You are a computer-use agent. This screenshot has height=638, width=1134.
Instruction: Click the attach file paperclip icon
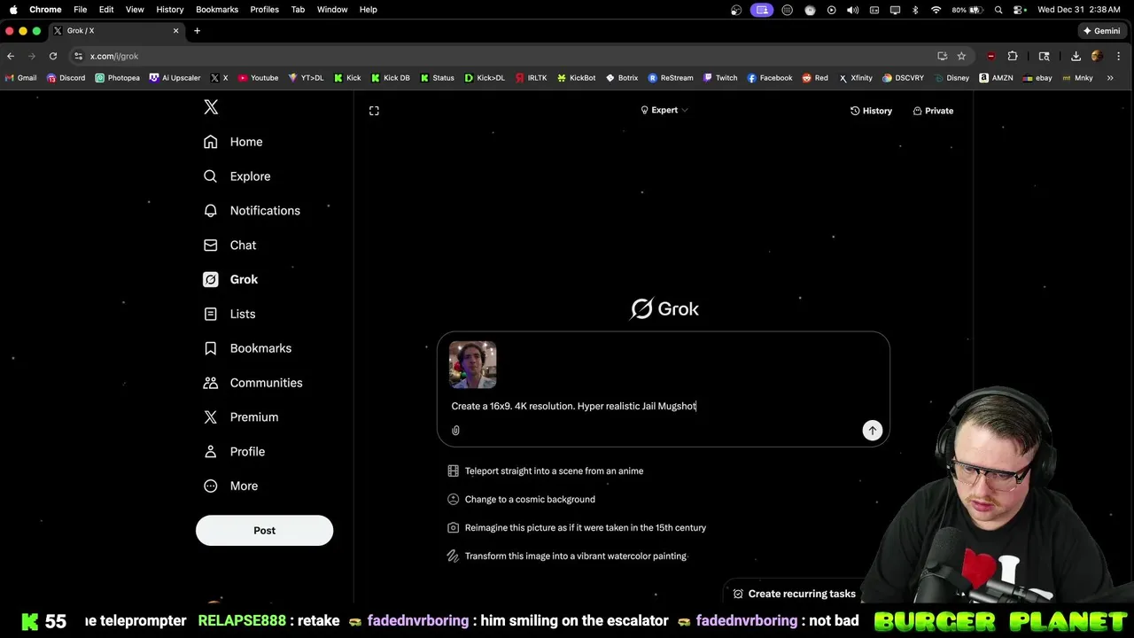[x=455, y=431]
